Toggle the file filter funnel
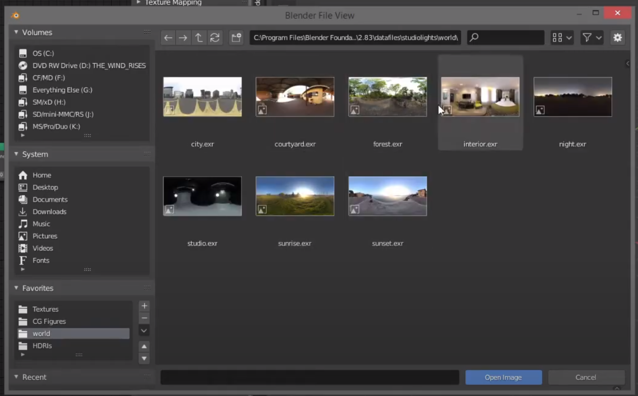638x396 pixels. 587,38
